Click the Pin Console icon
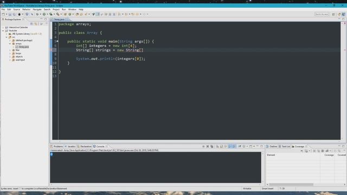347x195 pixels. pyautogui.click(x=240, y=146)
